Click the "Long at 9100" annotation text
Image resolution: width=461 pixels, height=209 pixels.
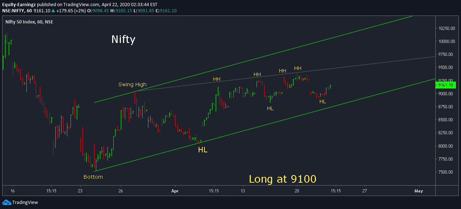coord(283,179)
